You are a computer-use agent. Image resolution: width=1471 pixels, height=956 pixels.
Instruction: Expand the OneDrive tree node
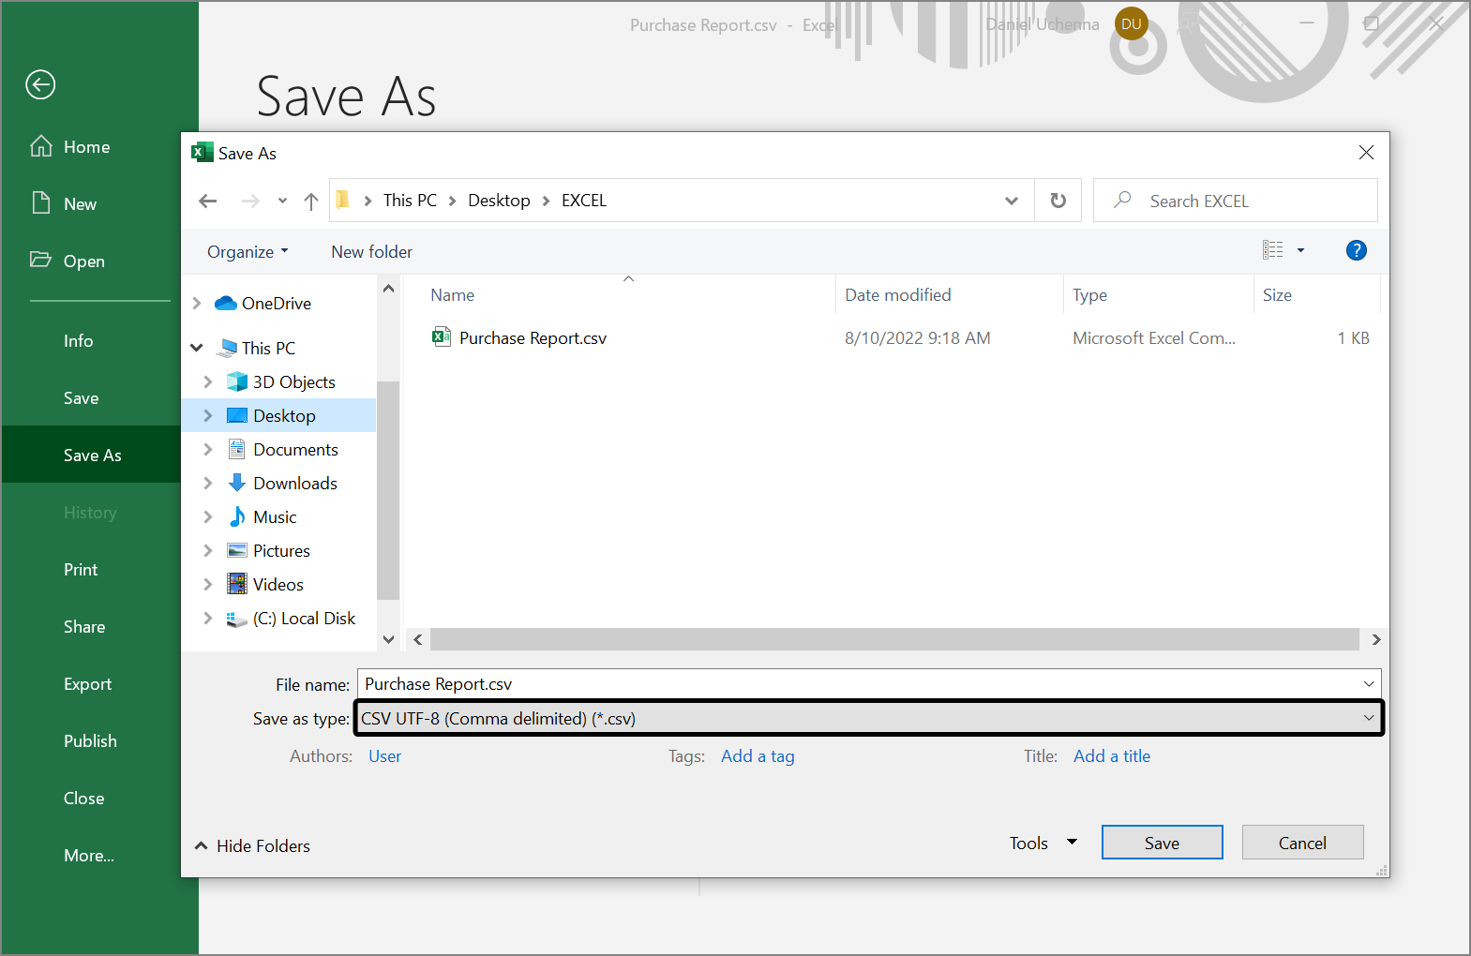coord(197,303)
